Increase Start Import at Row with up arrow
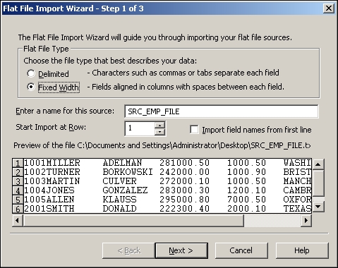The width and height of the screenshot is (338, 268). 160,125
